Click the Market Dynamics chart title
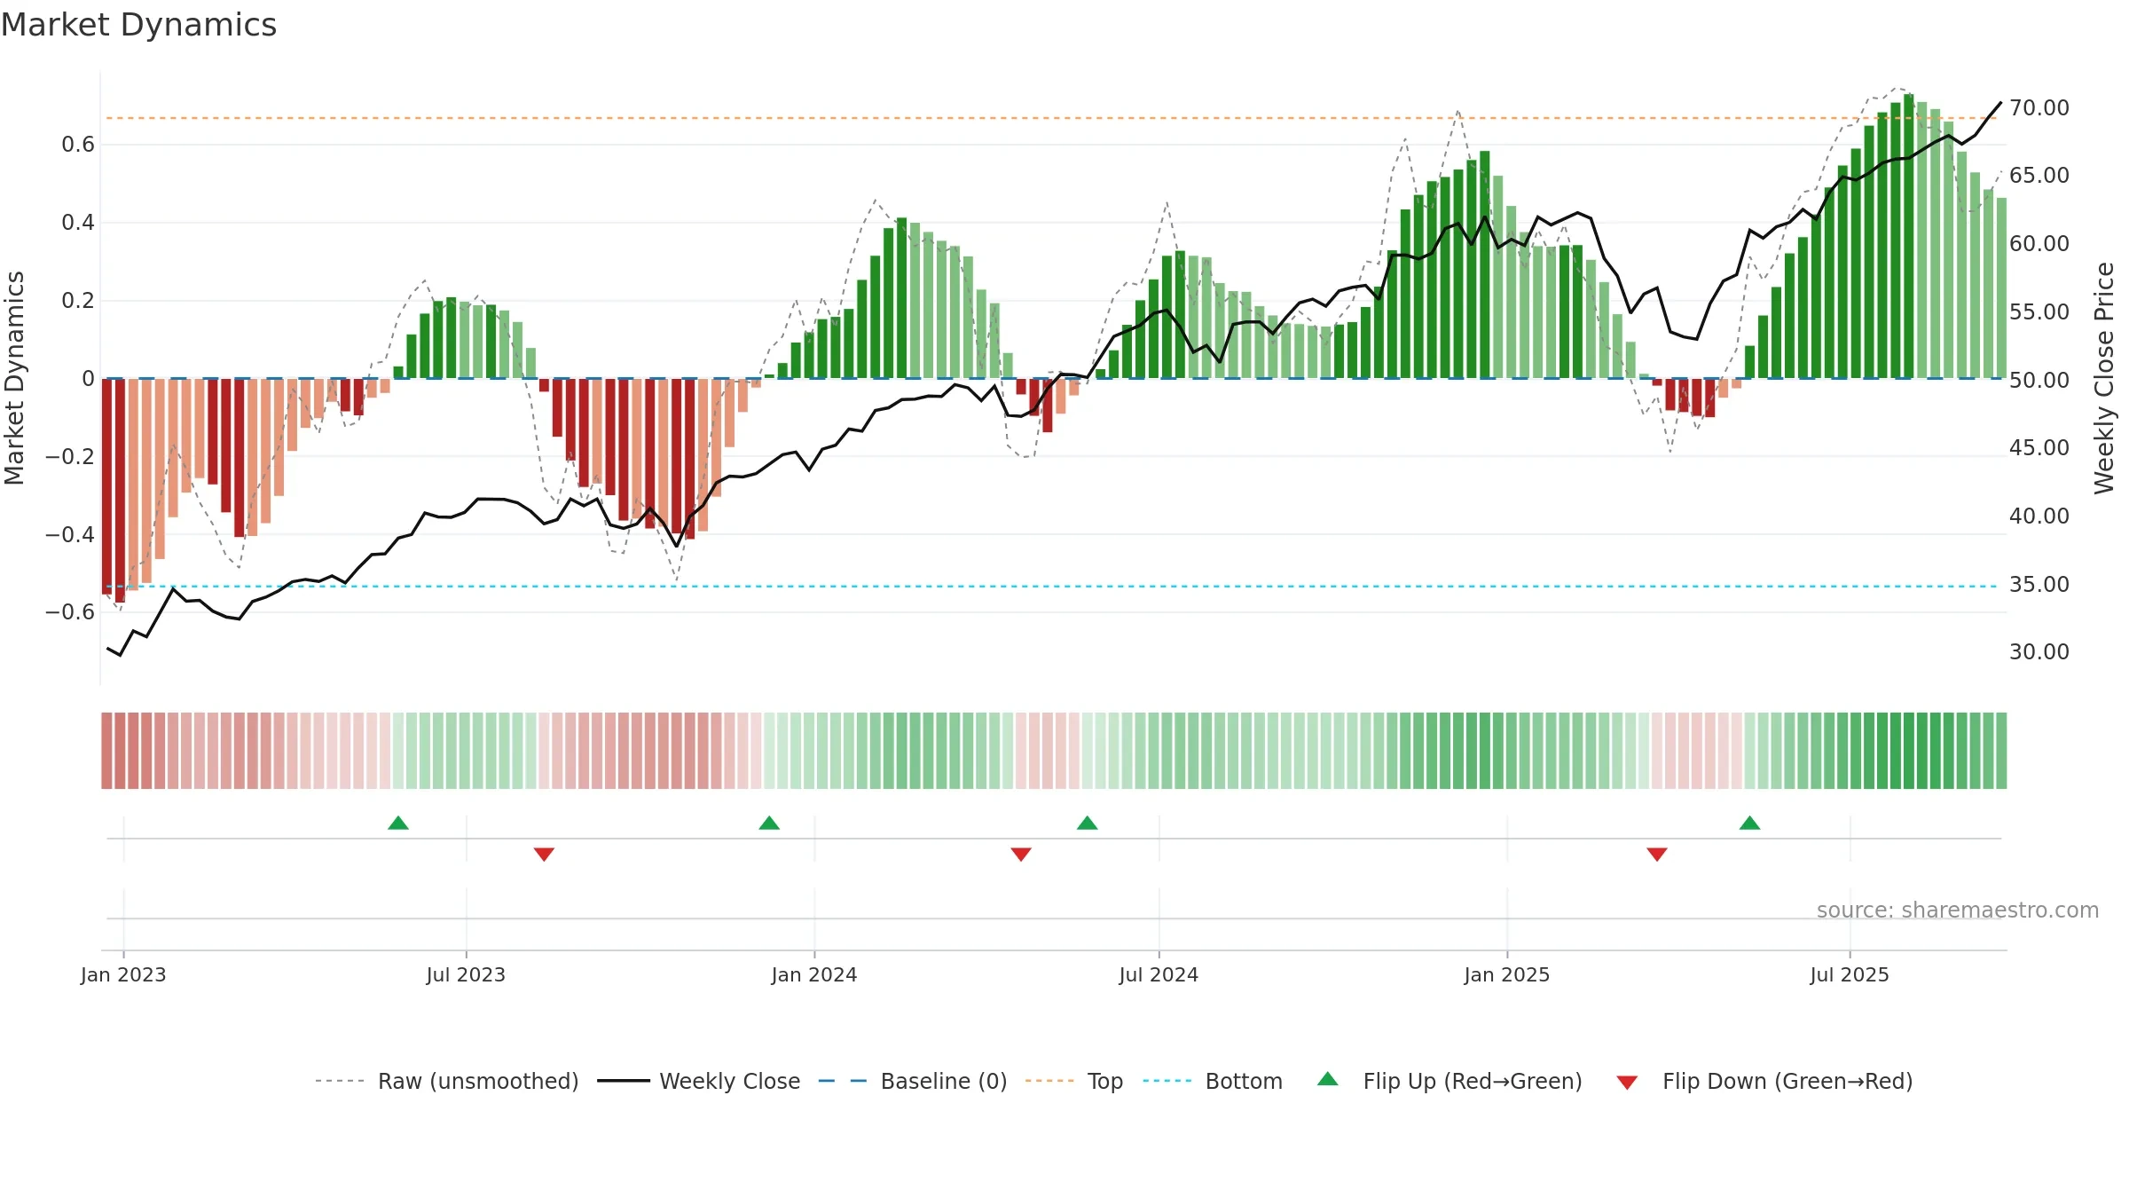 138,25
